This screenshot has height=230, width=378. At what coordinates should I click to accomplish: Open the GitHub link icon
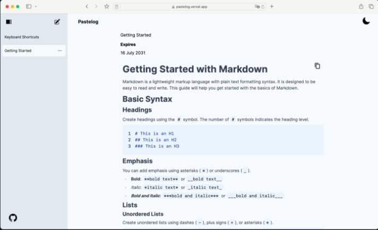click(x=13, y=217)
